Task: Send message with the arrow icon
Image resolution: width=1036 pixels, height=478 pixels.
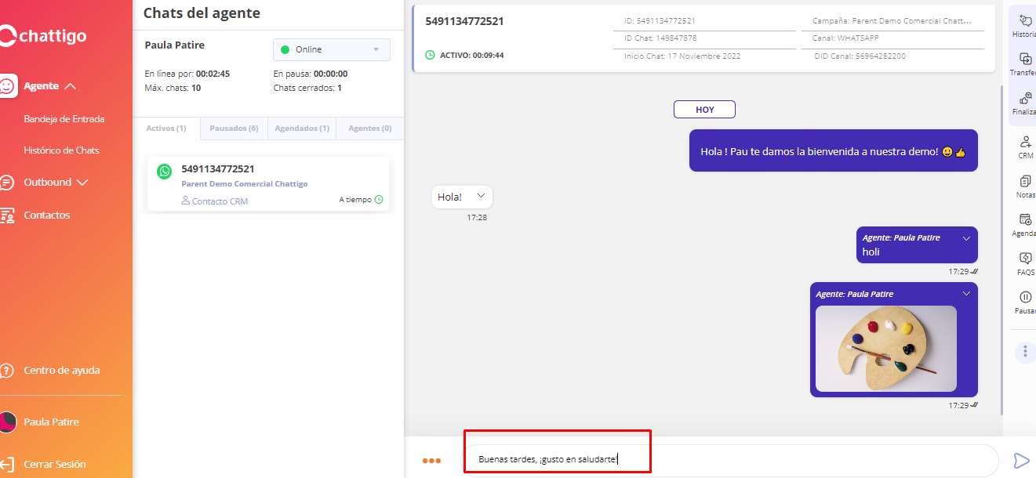Action: [x=1021, y=460]
